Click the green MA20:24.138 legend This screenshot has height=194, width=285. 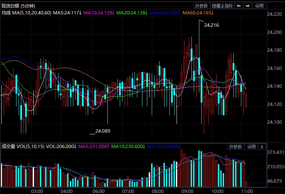click(x=132, y=13)
